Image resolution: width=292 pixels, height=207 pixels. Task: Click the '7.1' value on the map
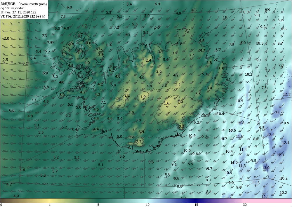pos(103,102)
